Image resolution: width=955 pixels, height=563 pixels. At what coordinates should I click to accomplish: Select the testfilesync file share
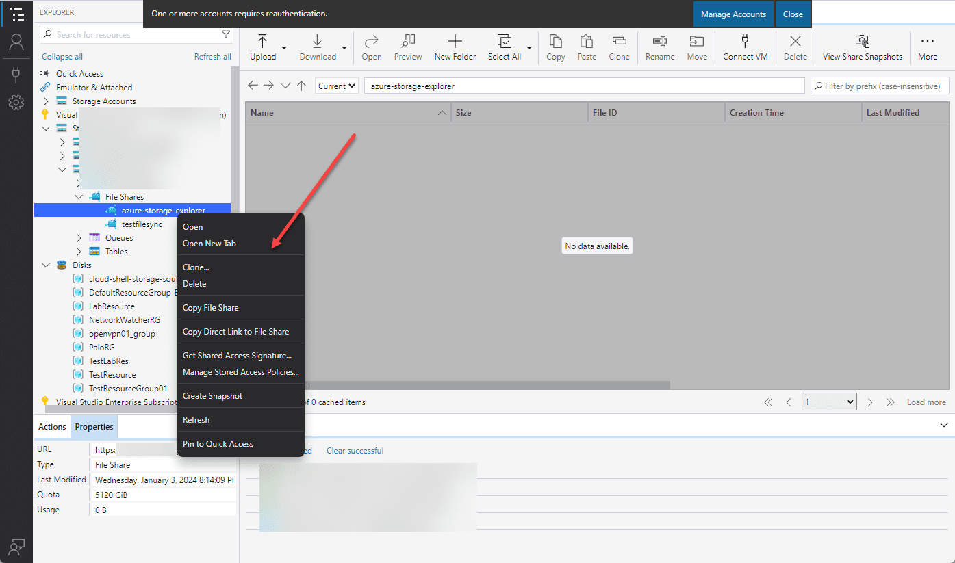[x=142, y=224]
